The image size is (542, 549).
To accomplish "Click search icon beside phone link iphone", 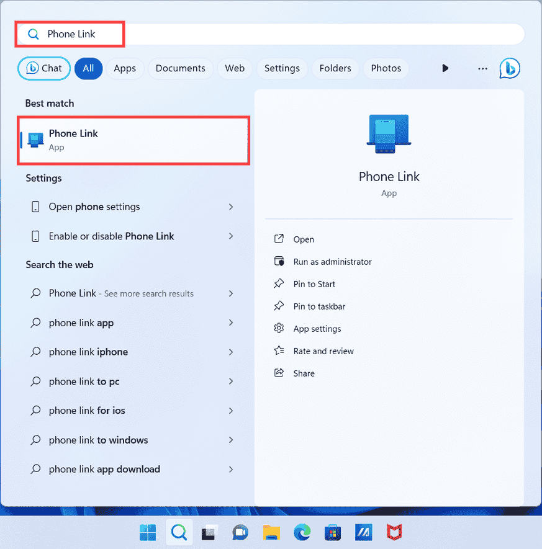I will 35,352.
